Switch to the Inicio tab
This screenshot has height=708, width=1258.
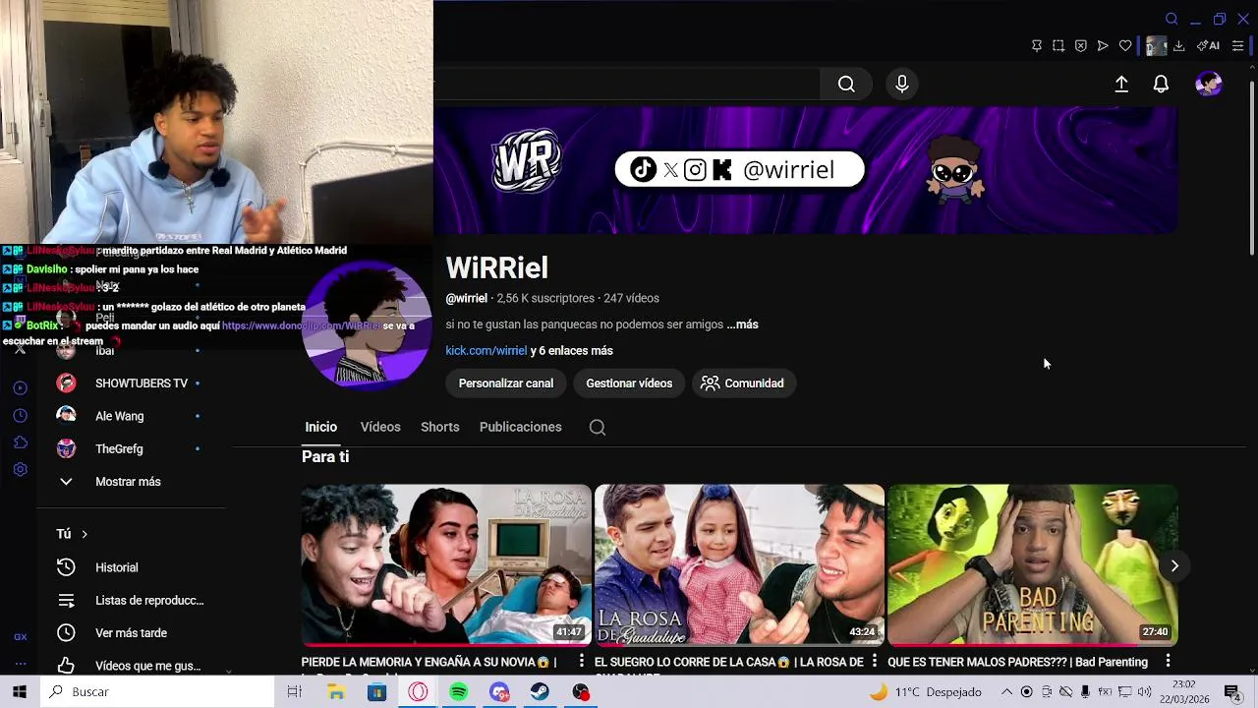pyautogui.click(x=320, y=427)
